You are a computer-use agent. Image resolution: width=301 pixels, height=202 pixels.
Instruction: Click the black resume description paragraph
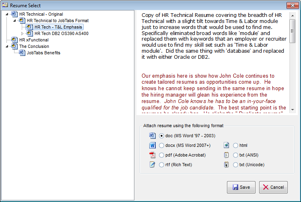pyautogui.click(x=214, y=36)
